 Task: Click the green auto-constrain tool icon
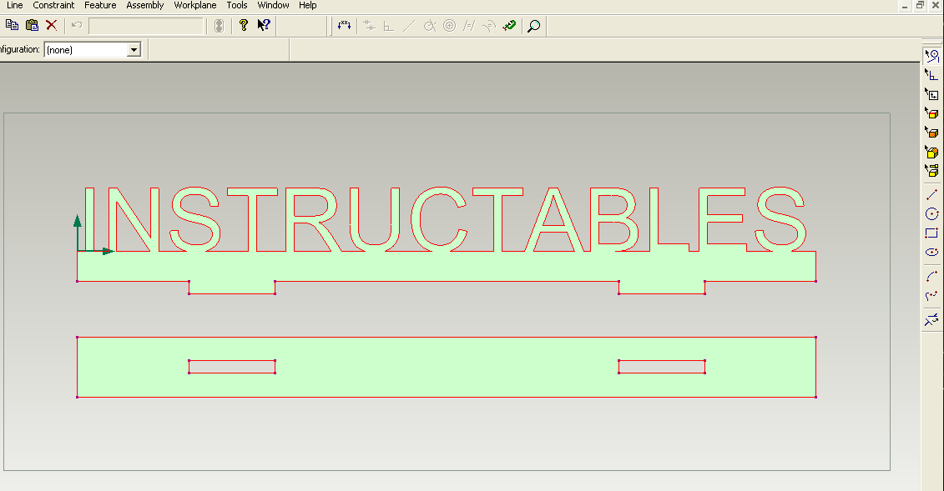click(x=509, y=26)
